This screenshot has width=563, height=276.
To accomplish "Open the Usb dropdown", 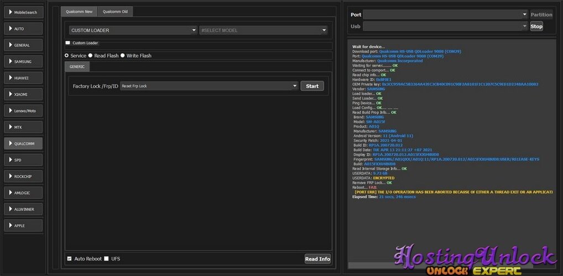I will tap(445, 26).
